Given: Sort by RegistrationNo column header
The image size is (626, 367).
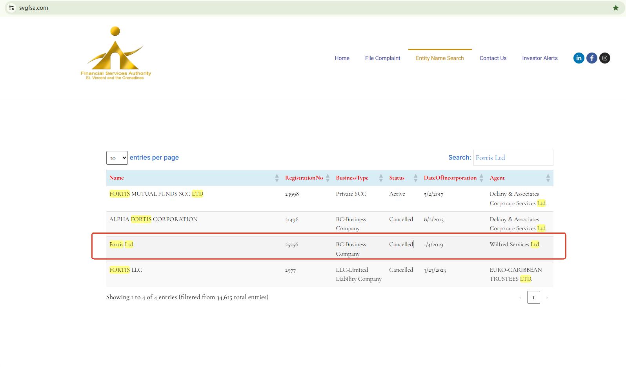Looking at the screenshot, I should 304,178.
